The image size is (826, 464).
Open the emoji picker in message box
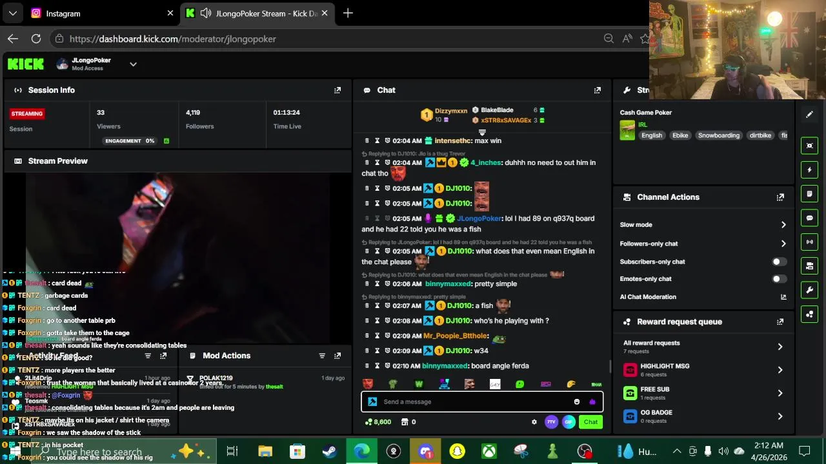pos(576,401)
